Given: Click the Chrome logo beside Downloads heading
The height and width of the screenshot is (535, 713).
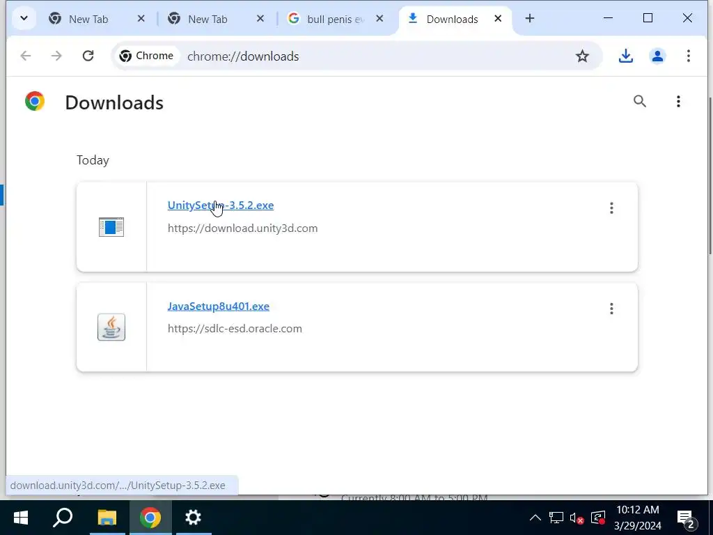Looking at the screenshot, I should coord(35,101).
